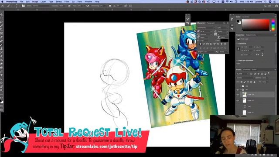Click the Share icon at top right
Screen dimensions: 279x157
coord(276,6)
